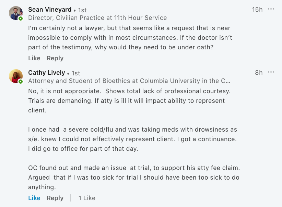Open options menu on Cathy Lively's comment
The width and height of the screenshot is (282, 207).
pyautogui.click(x=271, y=72)
